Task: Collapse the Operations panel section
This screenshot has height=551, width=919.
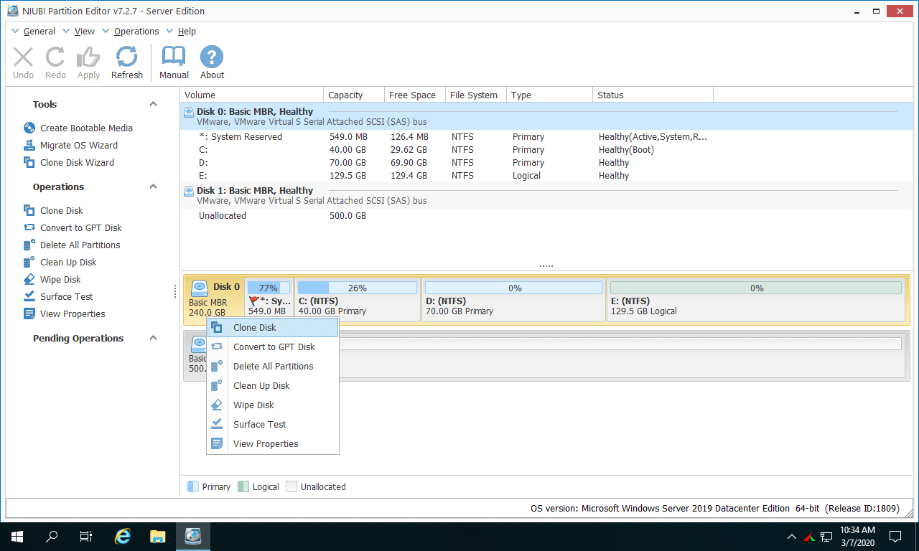Action: [x=153, y=187]
